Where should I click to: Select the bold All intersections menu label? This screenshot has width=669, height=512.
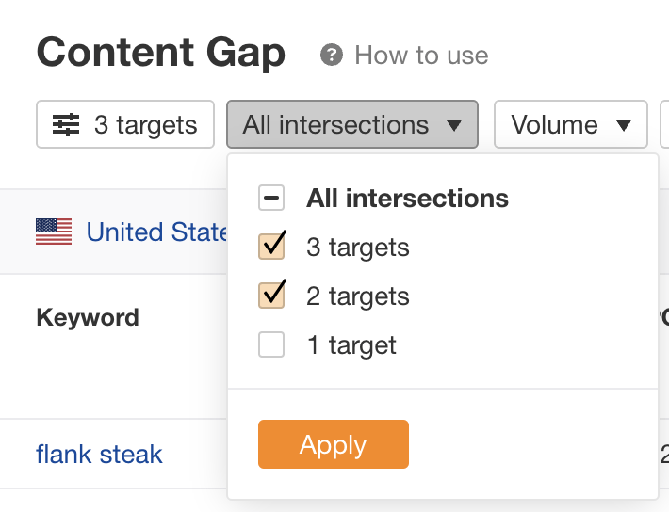[407, 199]
